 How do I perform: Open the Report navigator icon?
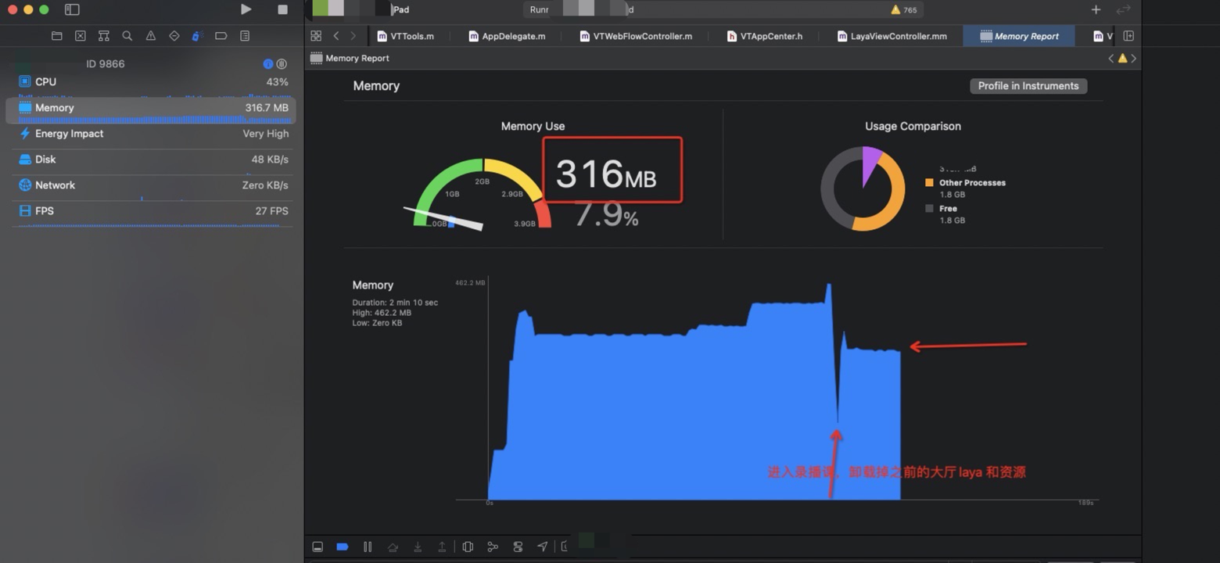point(245,36)
